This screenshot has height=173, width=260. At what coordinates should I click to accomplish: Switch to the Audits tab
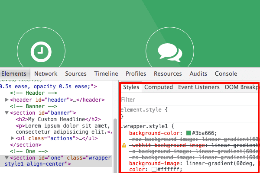198,74
